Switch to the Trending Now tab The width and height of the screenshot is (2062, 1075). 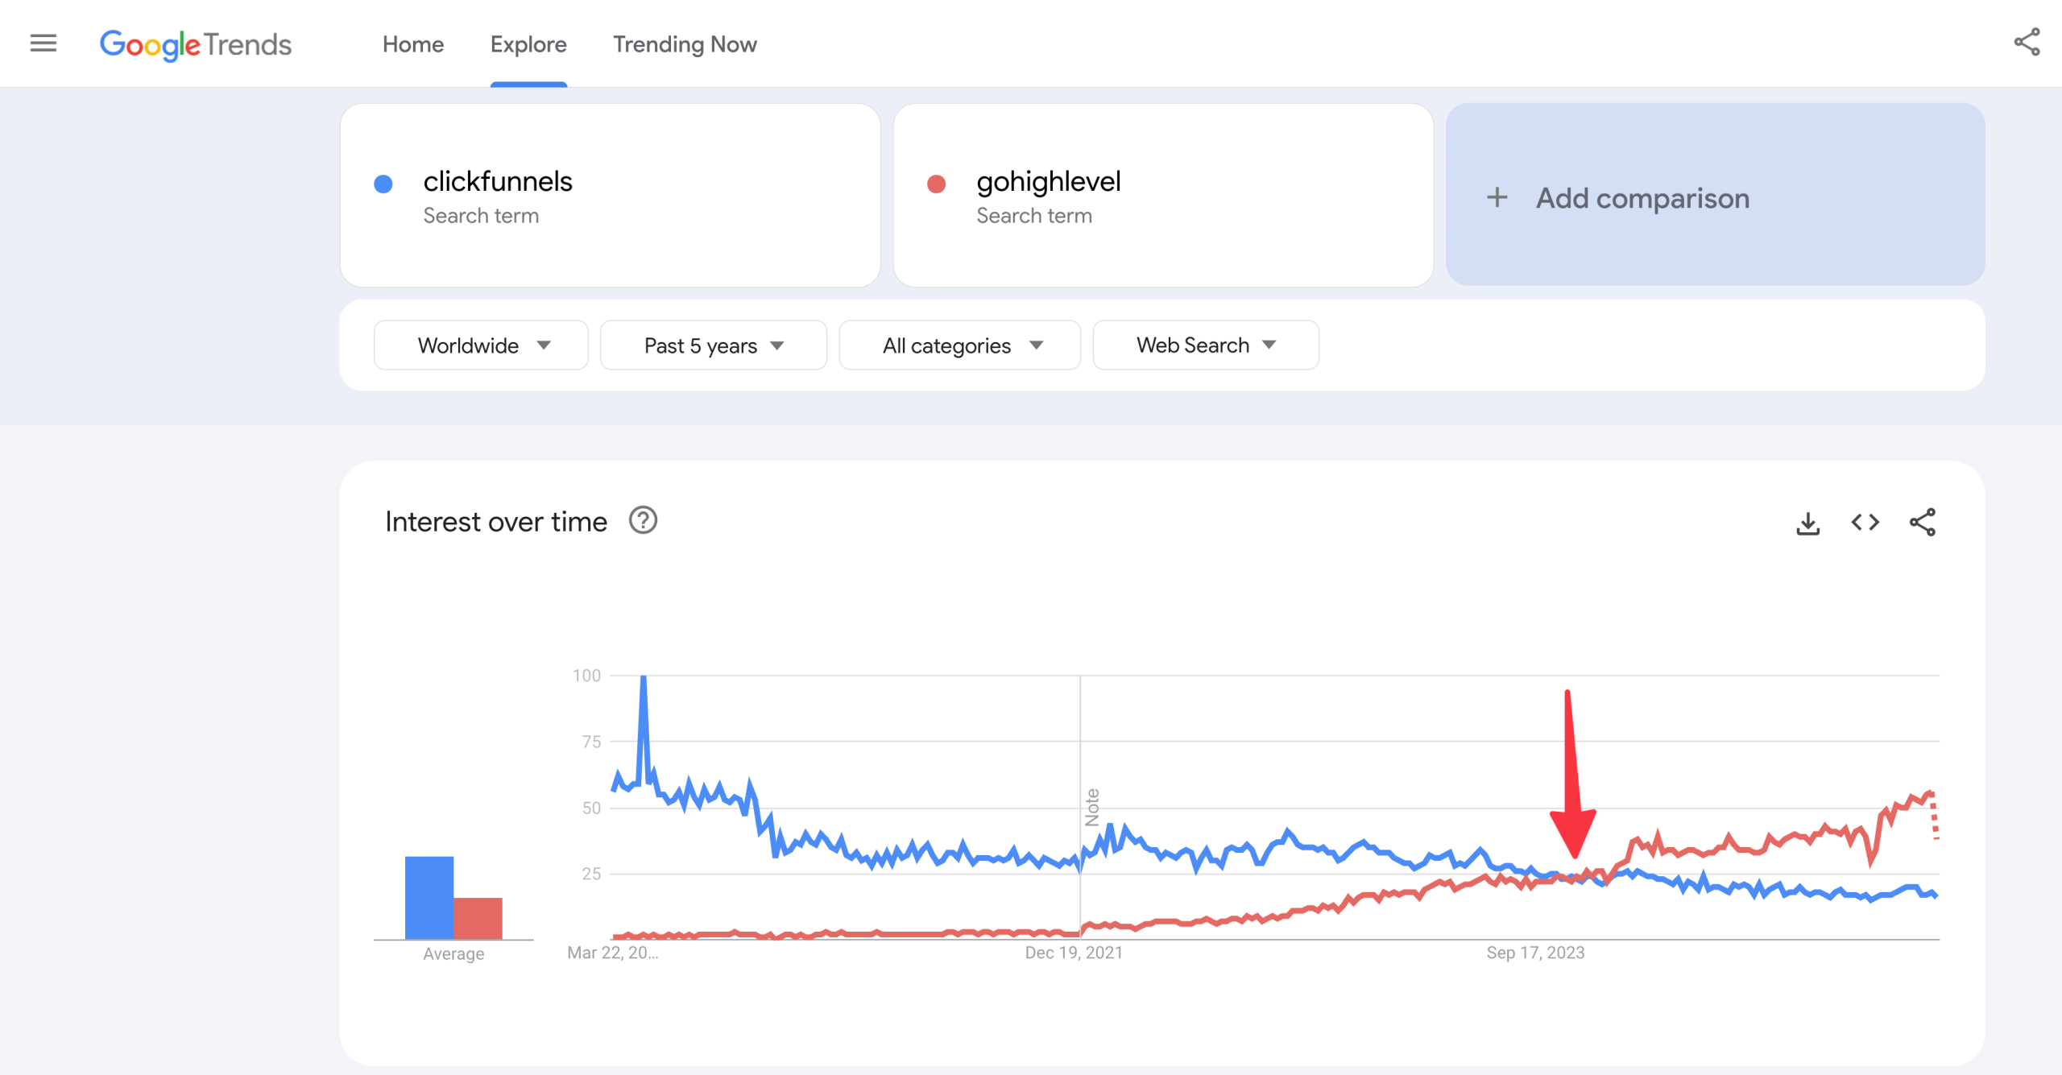pos(685,44)
